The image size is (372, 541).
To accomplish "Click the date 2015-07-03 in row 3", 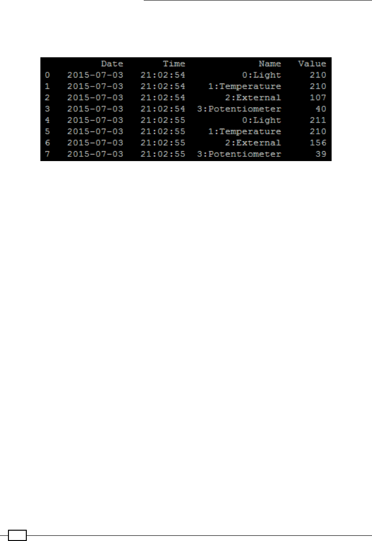I will [x=95, y=109].
